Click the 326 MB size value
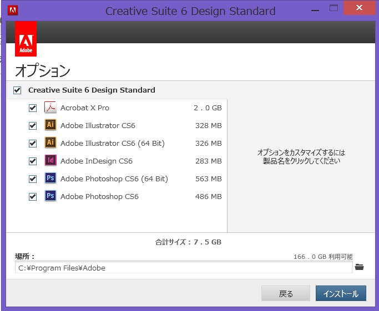This screenshot has height=311, width=379. 208,143
